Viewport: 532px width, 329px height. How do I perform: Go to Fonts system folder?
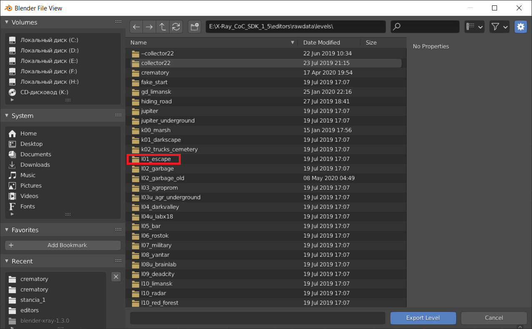[x=63, y=206]
